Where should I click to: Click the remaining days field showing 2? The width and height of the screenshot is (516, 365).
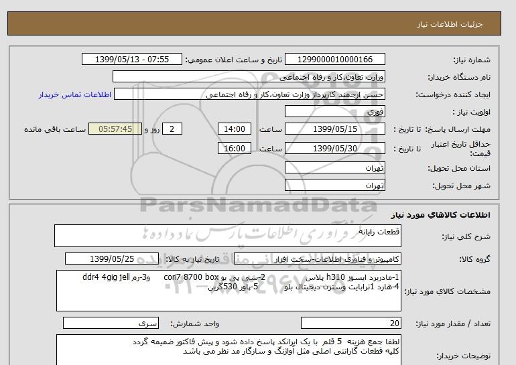172,129
